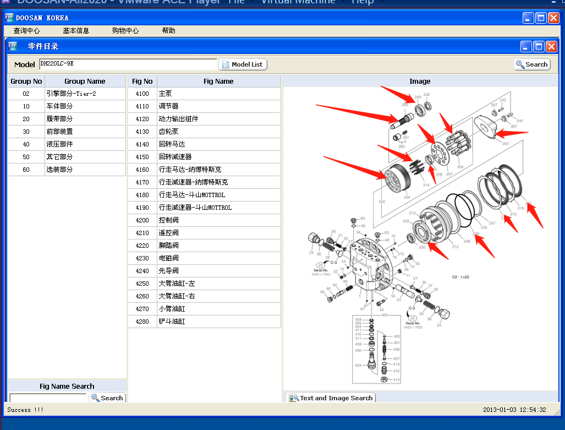Click the Fig No column header

coord(142,81)
